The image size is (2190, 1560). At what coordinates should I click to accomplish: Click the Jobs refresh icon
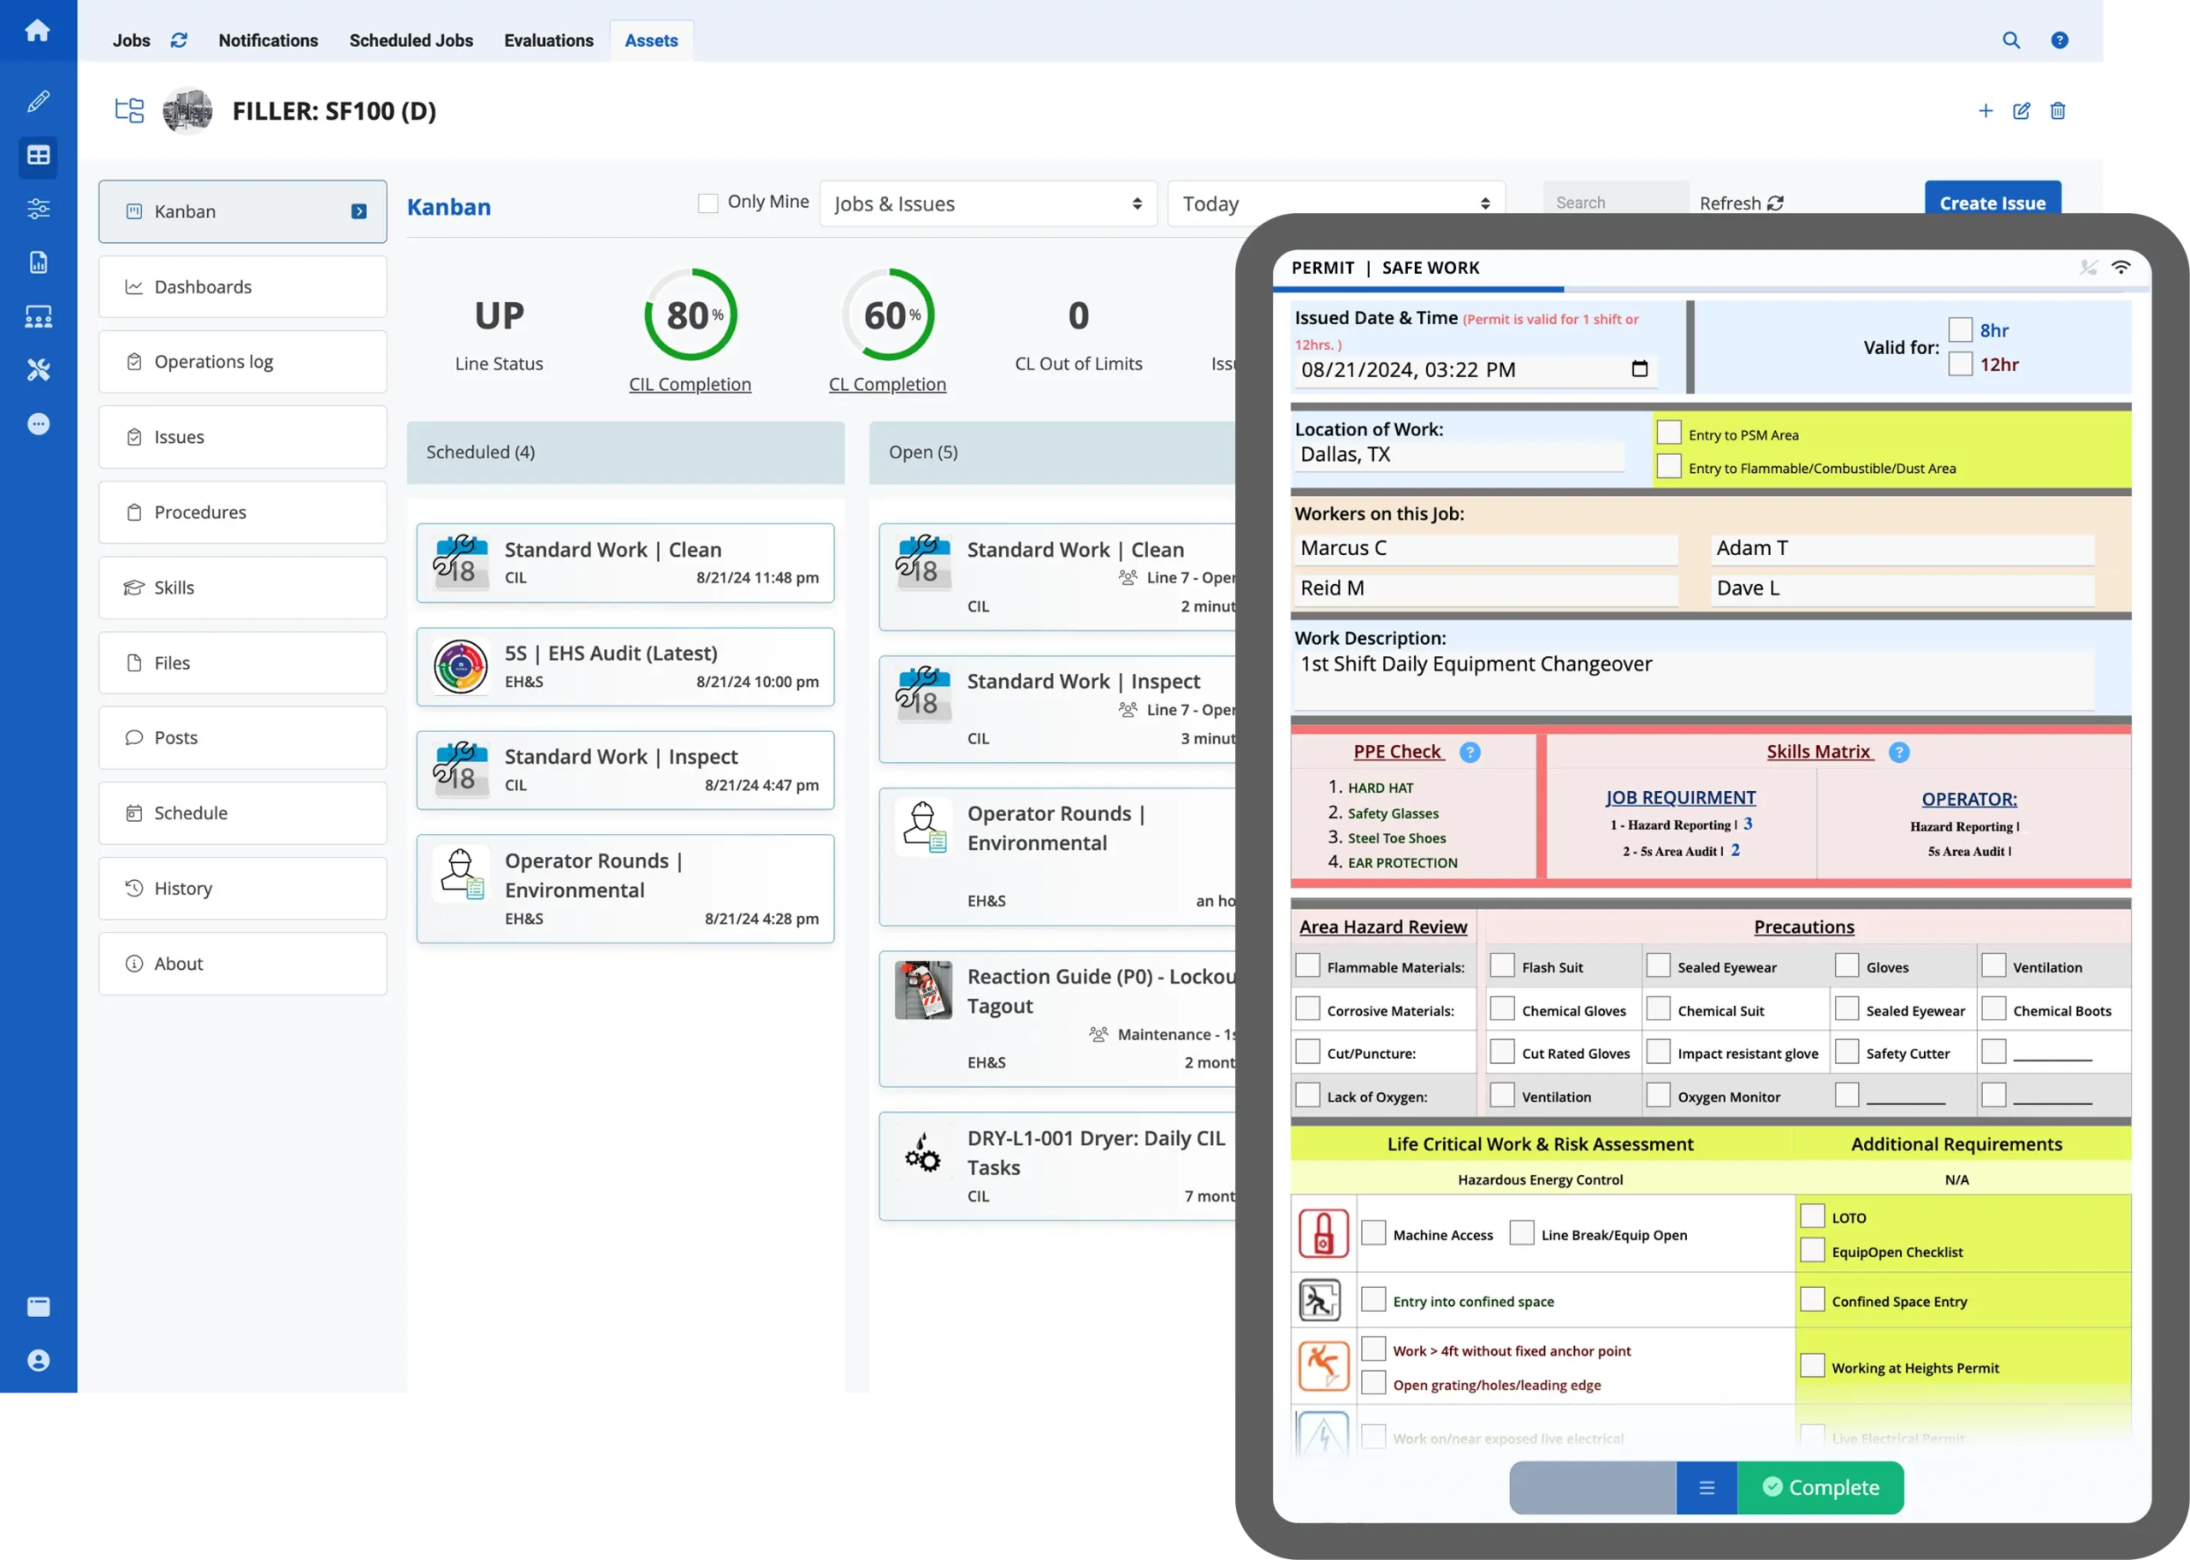[179, 40]
